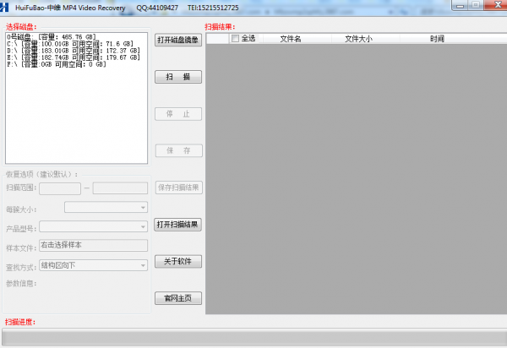Maximize the MP4 Video Recovery window
Image resolution: width=507 pixels, height=348 pixels.
(476, 5)
